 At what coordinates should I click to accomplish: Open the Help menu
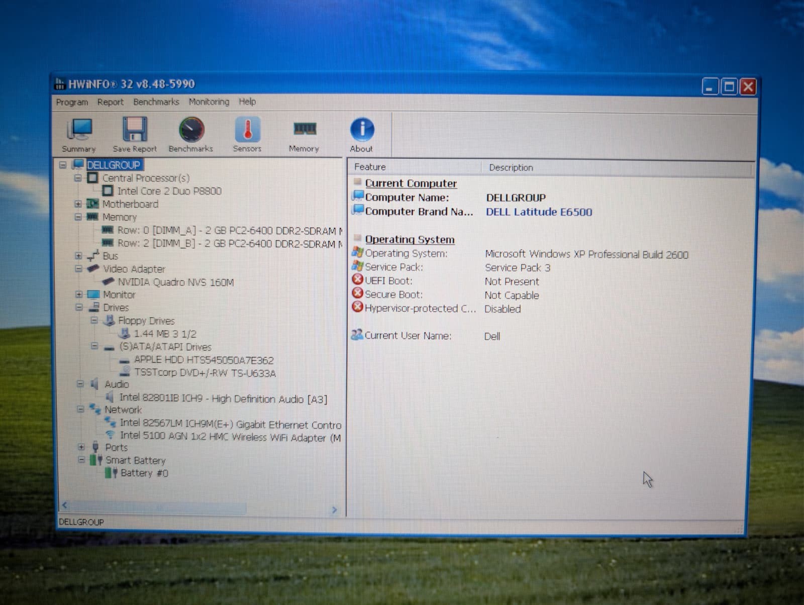point(247,102)
